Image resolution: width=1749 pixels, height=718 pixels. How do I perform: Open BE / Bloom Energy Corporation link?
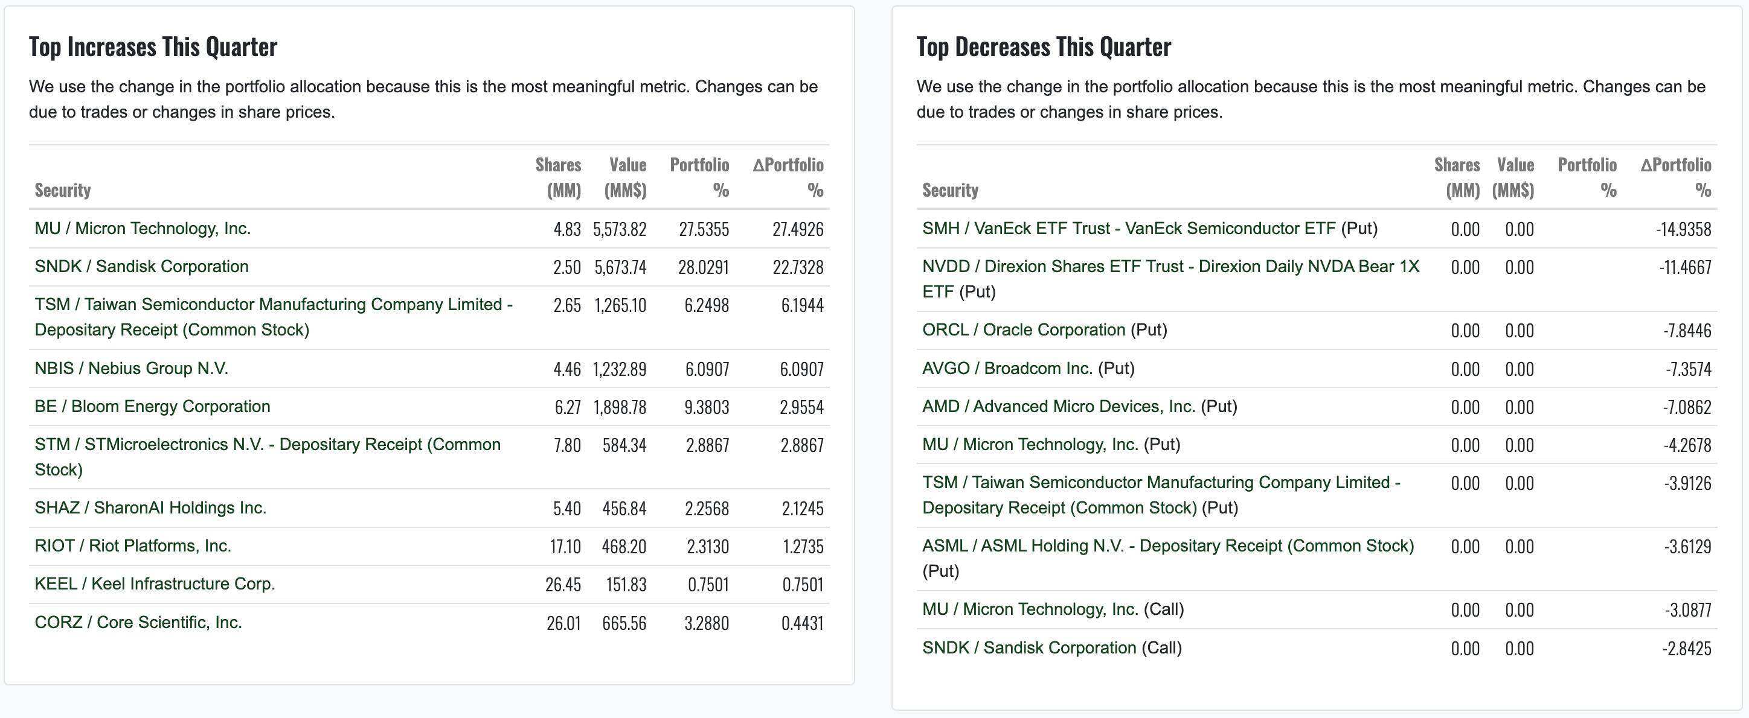[x=152, y=406]
